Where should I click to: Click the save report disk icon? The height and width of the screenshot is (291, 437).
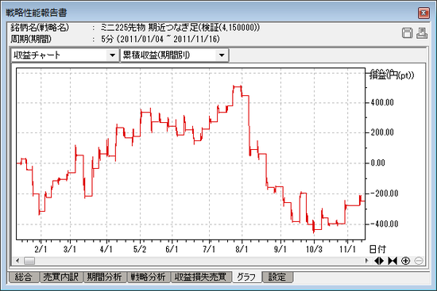pos(407,33)
